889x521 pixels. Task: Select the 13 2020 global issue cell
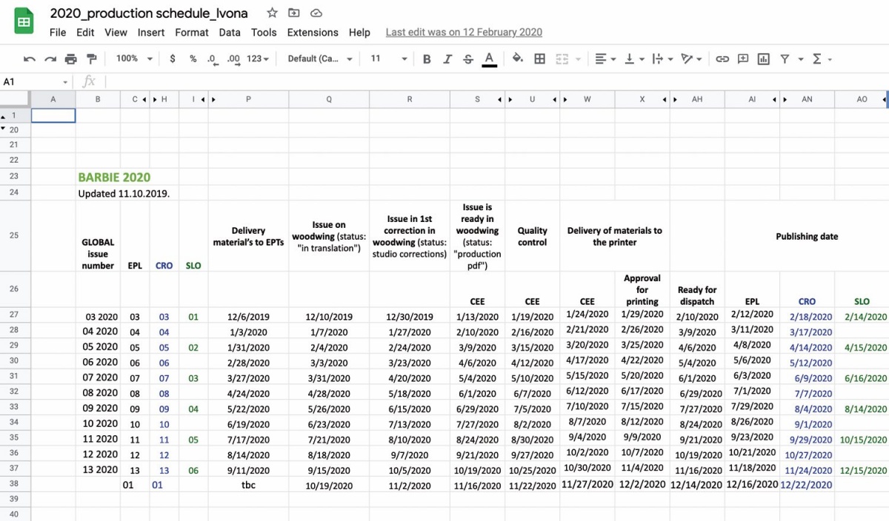(98, 470)
